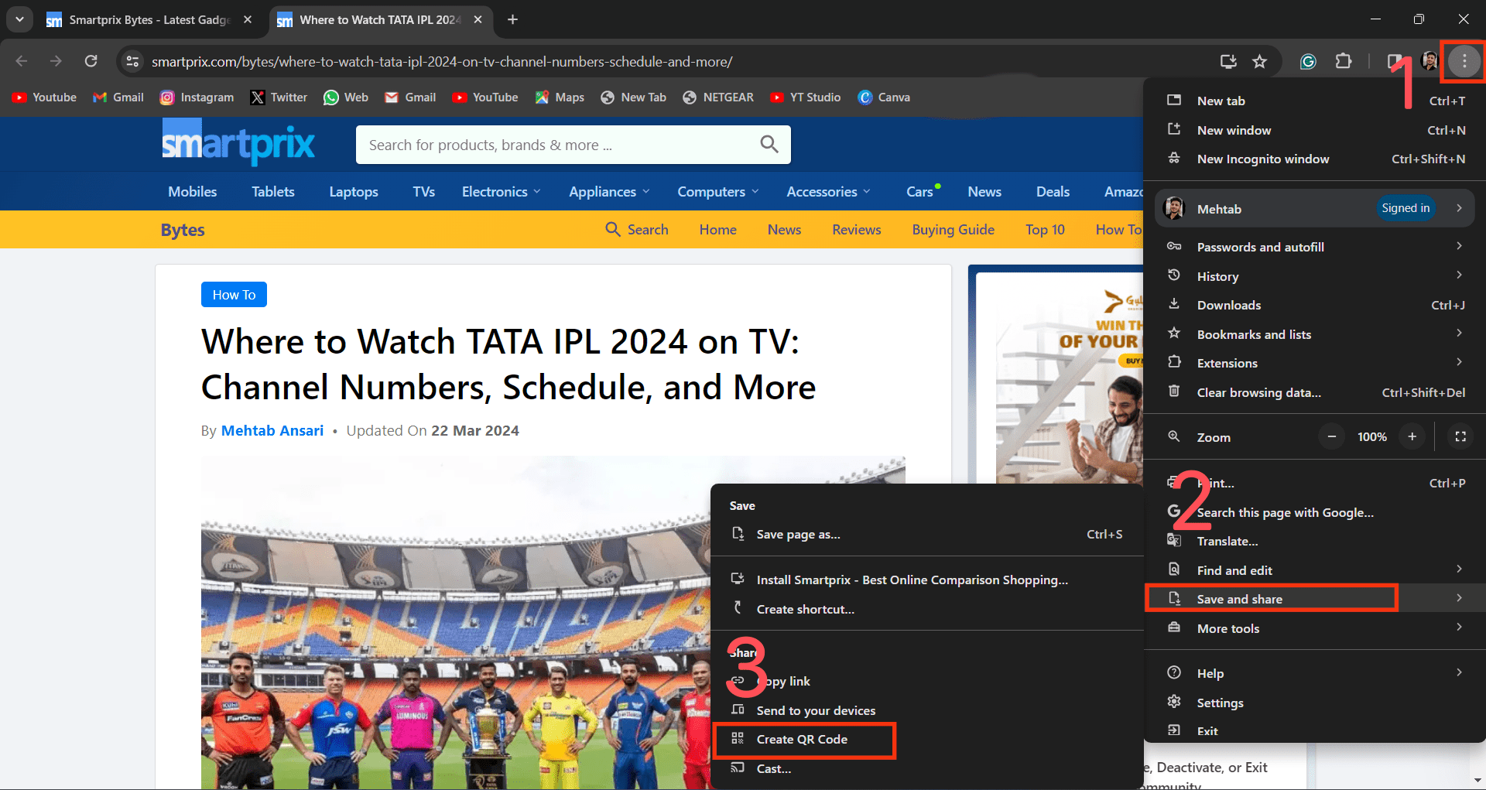Open Downloads from the menu

[x=1316, y=305]
